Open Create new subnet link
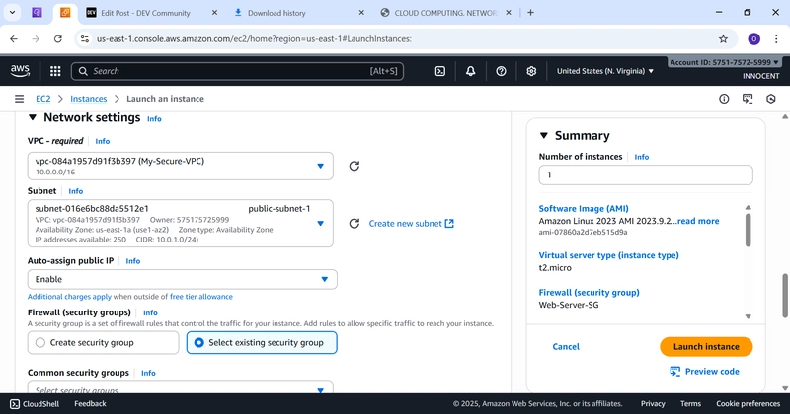This screenshot has height=414, width=790. (x=411, y=224)
